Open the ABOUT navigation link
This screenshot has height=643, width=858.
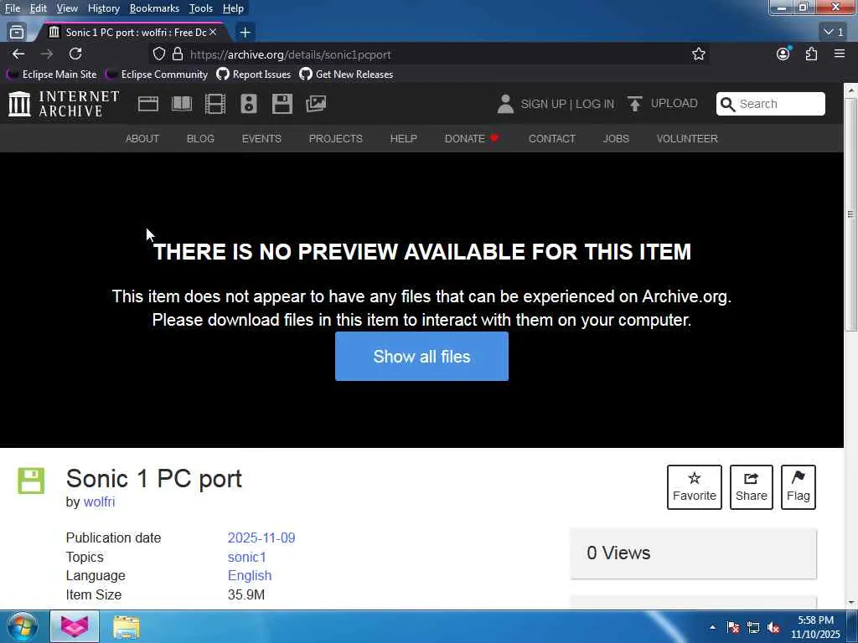tap(142, 139)
